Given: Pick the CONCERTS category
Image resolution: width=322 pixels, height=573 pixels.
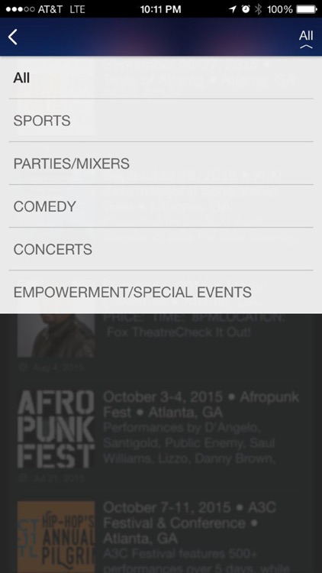Looking at the screenshot, I should click(161, 249).
